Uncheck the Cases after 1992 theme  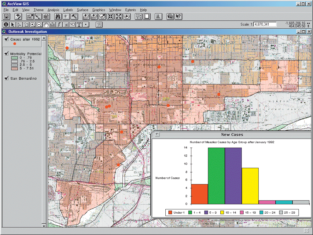(x=6, y=39)
